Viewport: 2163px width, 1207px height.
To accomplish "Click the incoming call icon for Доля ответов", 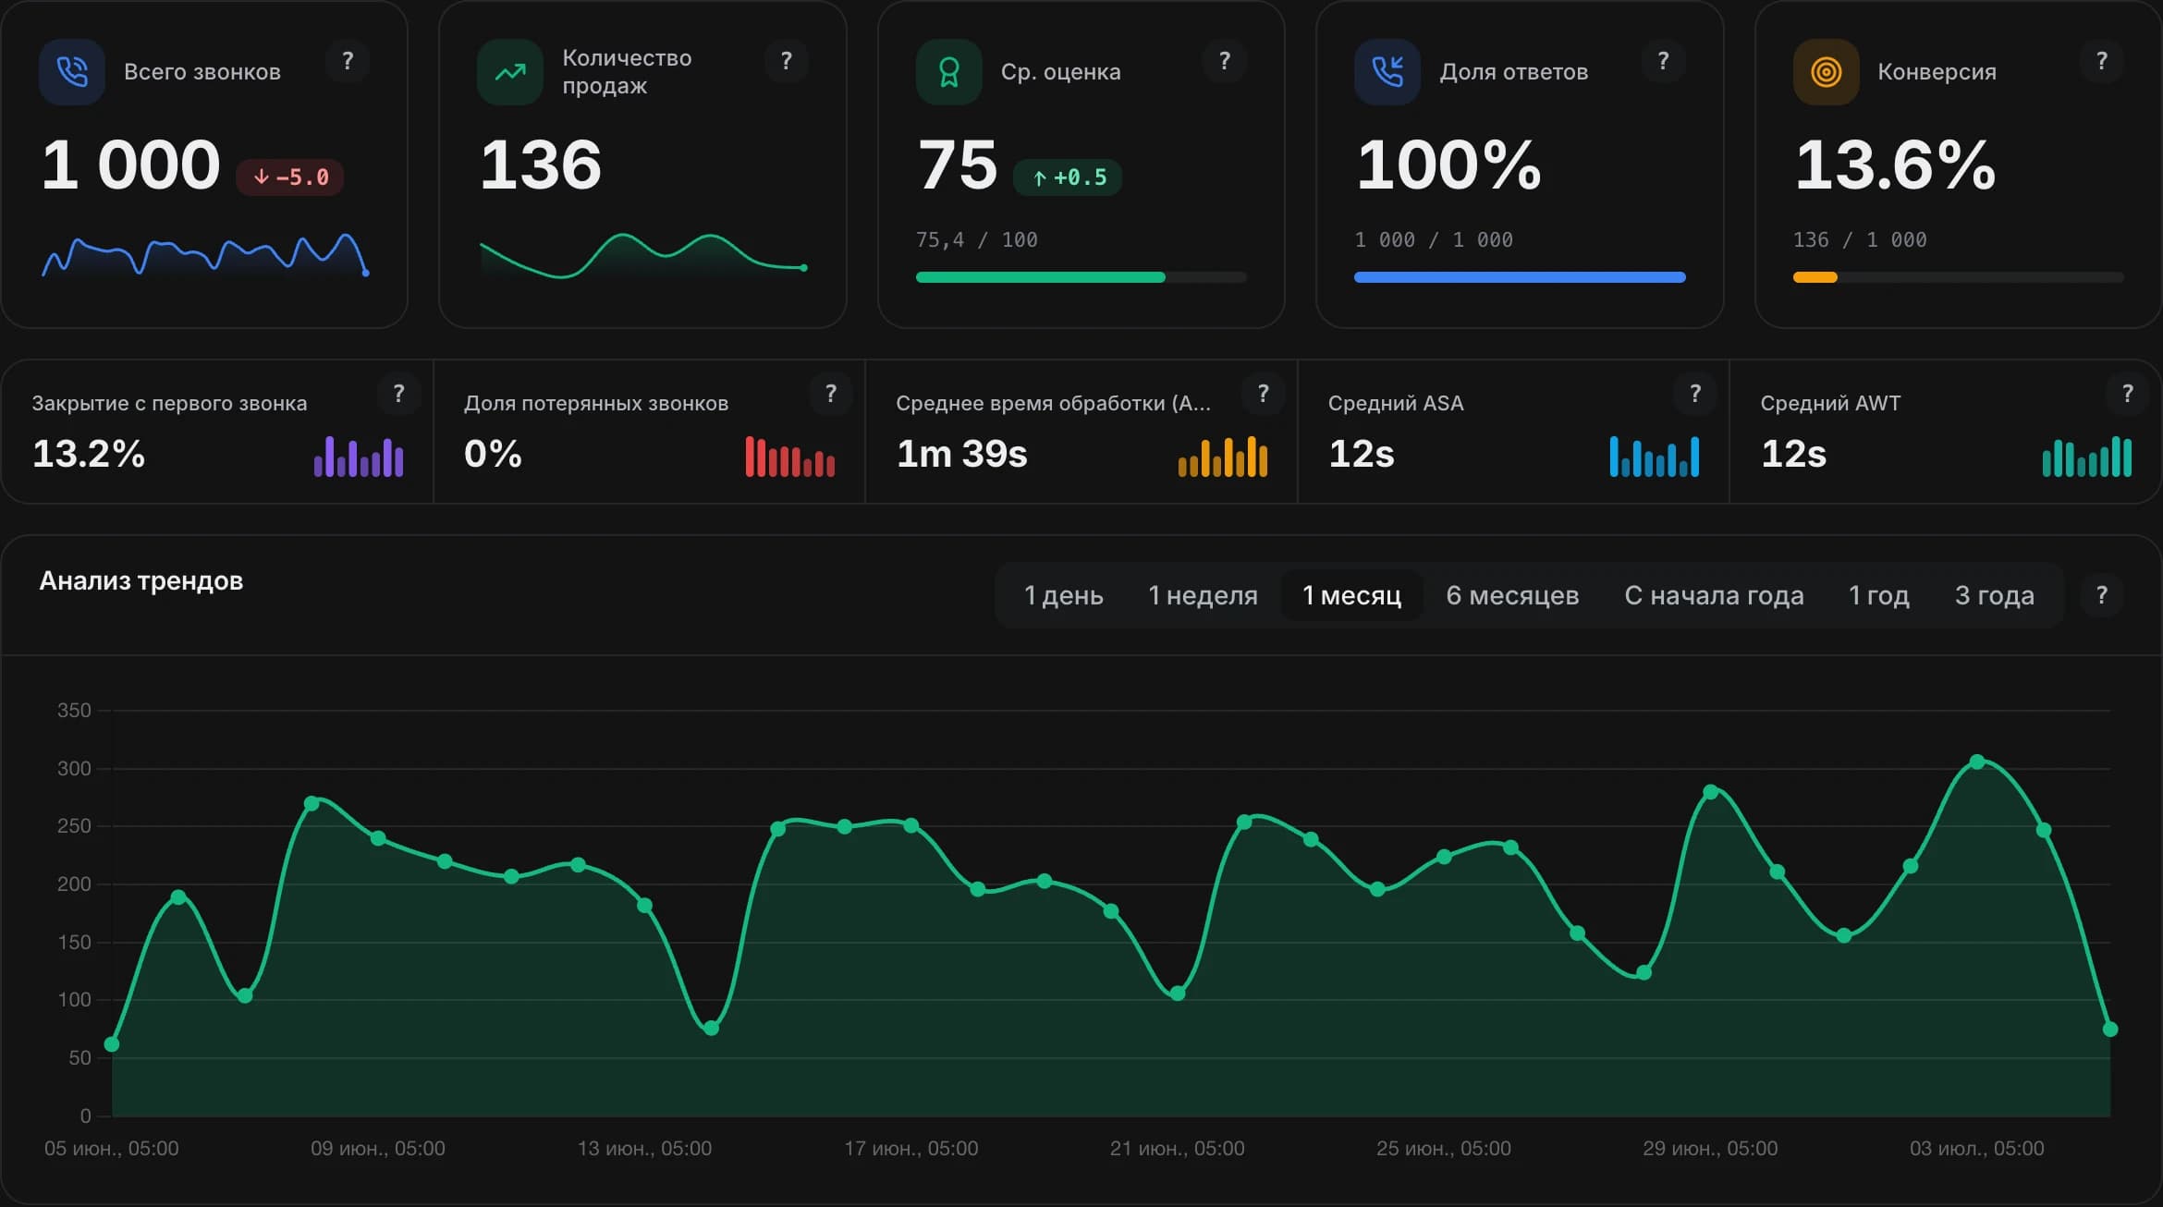I will click(x=1387, y=72).
